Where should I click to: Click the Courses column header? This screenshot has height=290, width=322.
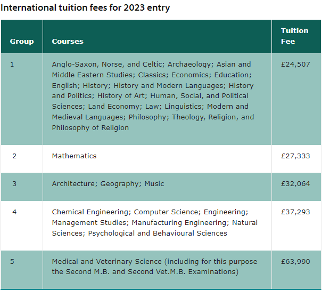(157, 36)
